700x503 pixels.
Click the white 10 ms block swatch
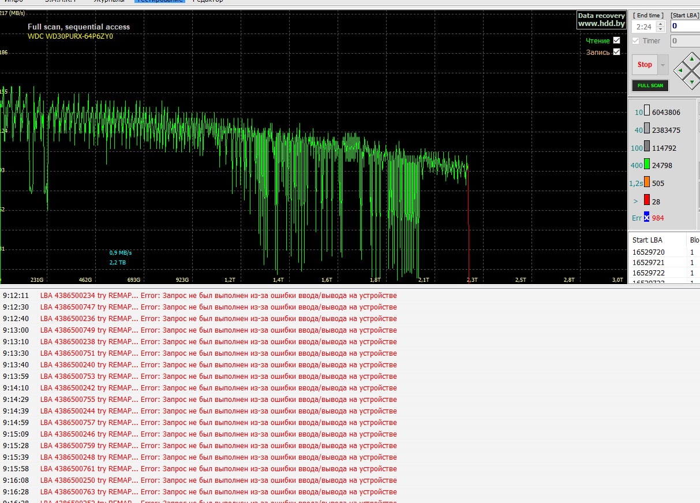[x=647, y=110]
